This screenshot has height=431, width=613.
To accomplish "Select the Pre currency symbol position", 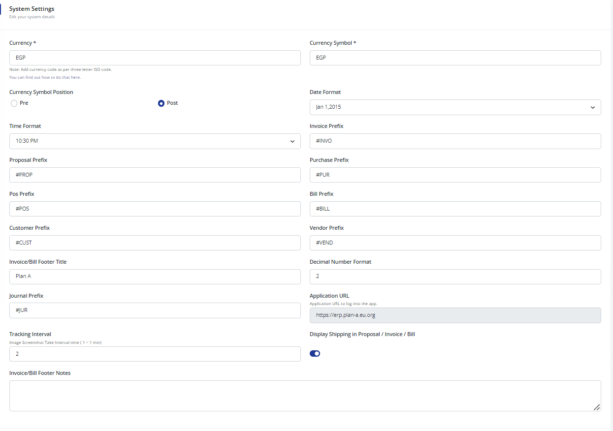I will [14, 103].
